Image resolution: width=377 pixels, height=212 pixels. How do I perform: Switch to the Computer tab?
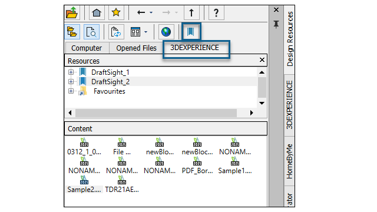click(87, 48)
